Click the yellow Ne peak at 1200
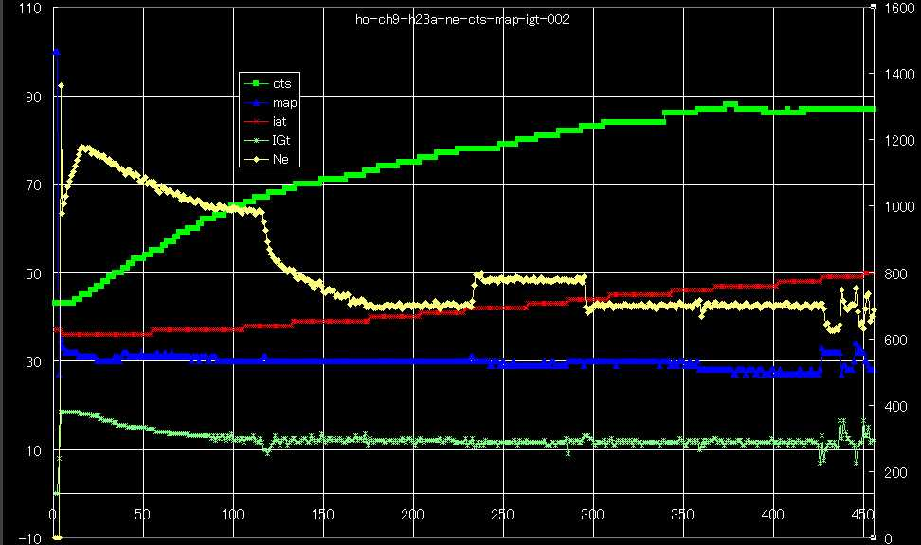 pos(84,148)
